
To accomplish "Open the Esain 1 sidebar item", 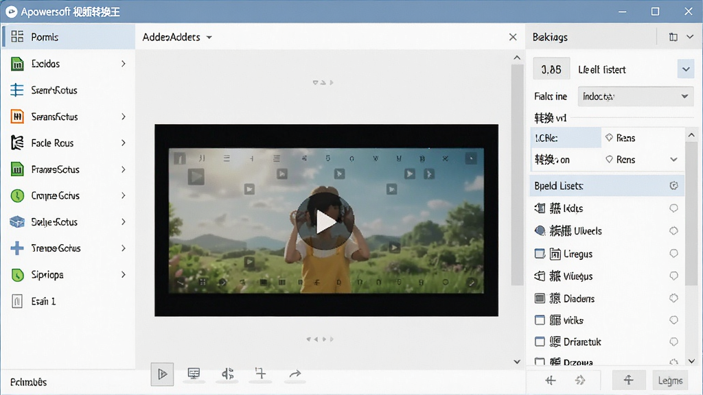I will pos(68,301).
